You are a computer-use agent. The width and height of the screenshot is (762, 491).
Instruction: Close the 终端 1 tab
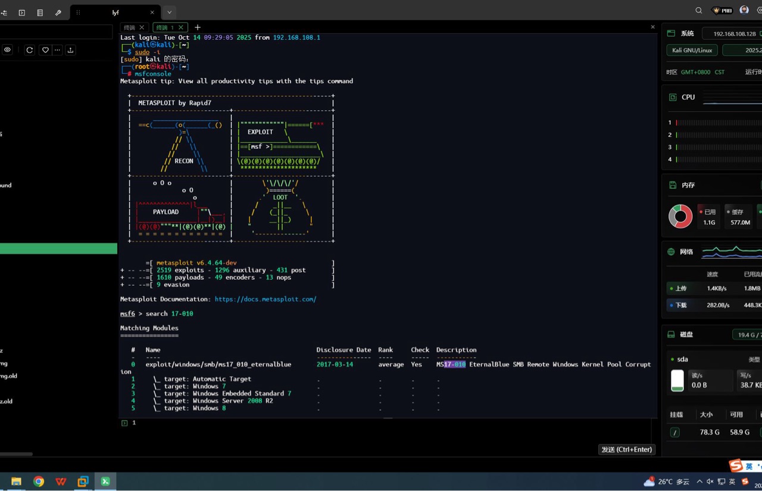pos(181,27)
